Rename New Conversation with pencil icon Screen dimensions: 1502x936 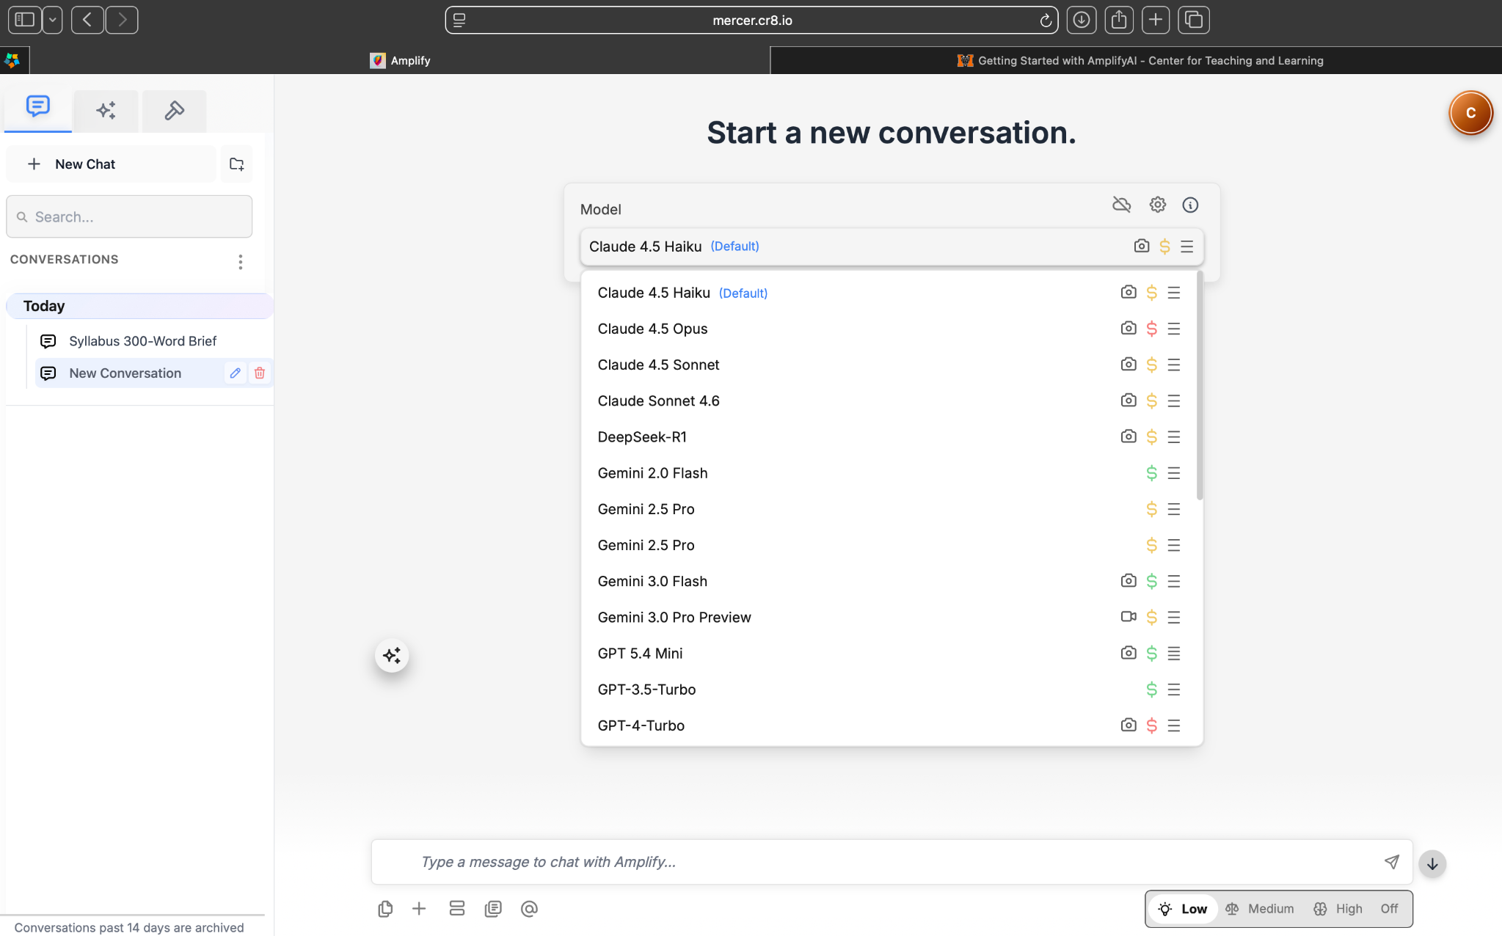tap(235, 373)
